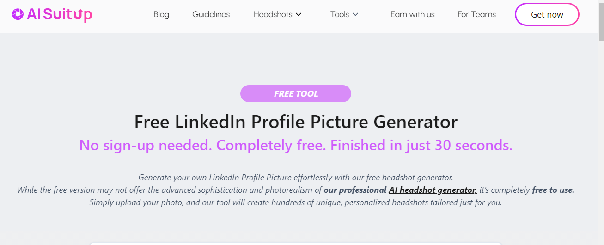The height and width of the screenshot is (245, 604).
Task: Open the Tools menu
Action: tap(340, 14)
